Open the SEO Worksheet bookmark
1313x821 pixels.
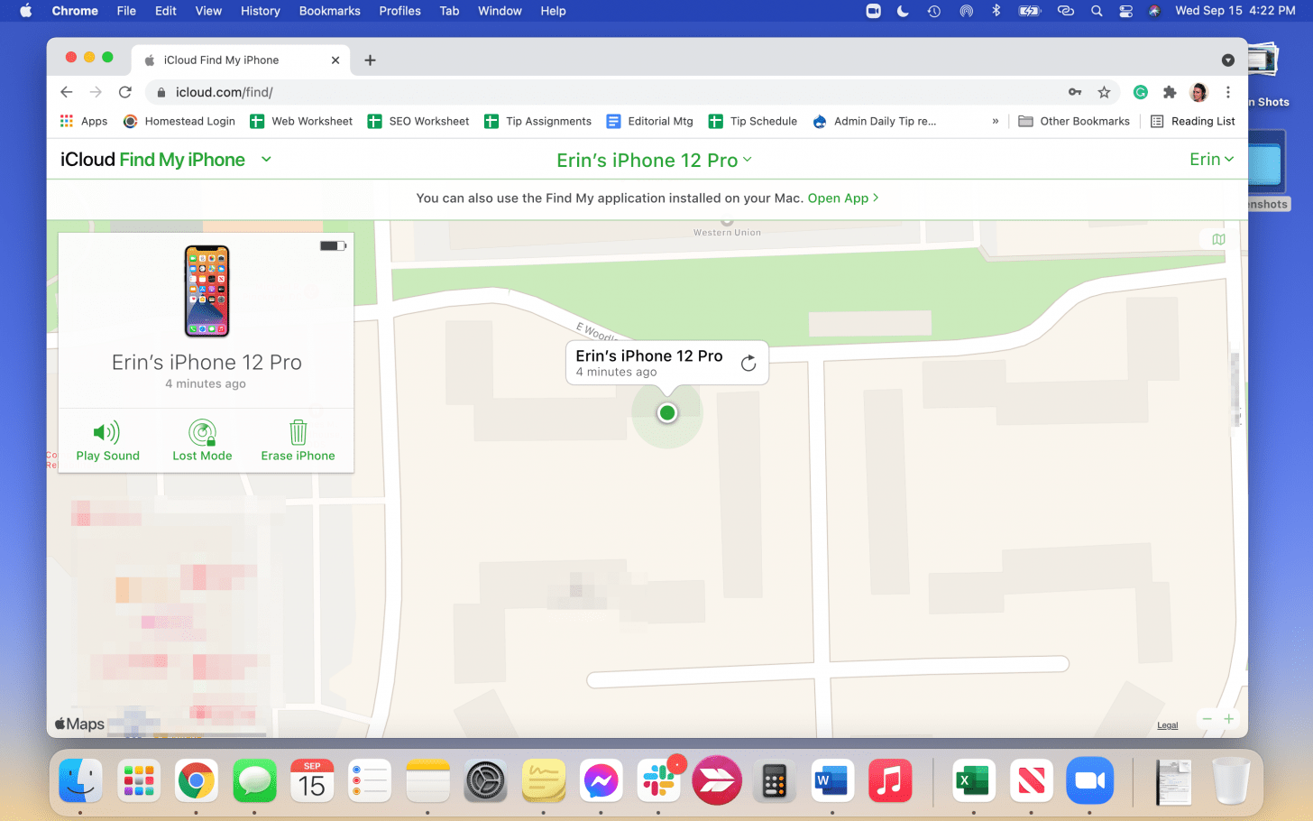click(x=418, y=121)
